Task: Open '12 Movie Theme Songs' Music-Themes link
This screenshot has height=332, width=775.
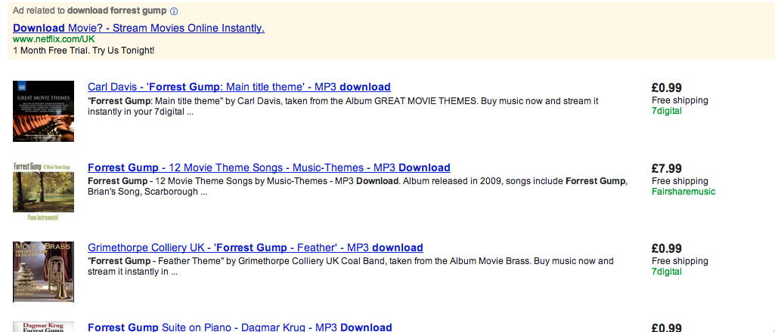Action: pos(268,168)
